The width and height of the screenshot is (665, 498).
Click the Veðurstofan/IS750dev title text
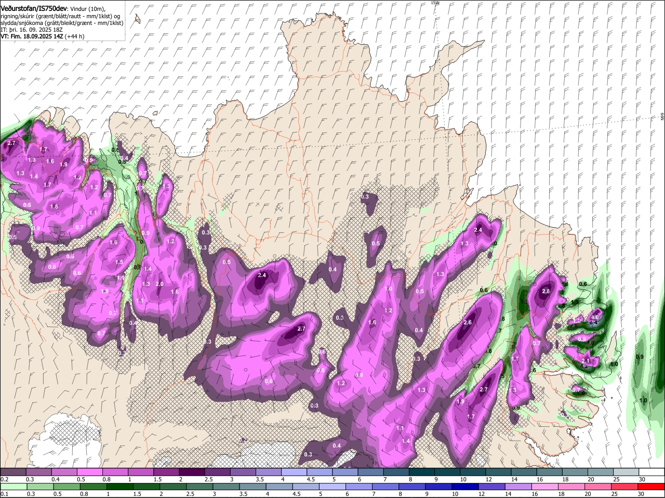(x=33, y=8)
